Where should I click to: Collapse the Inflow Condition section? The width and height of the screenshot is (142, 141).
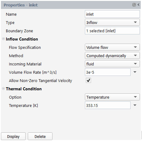coord(3,39)
